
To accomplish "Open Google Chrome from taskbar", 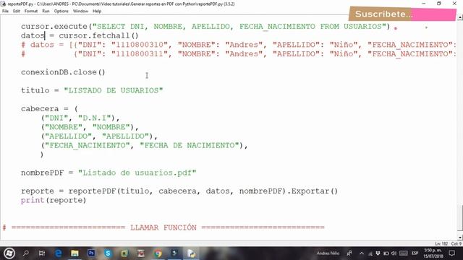I will [158, 253].
